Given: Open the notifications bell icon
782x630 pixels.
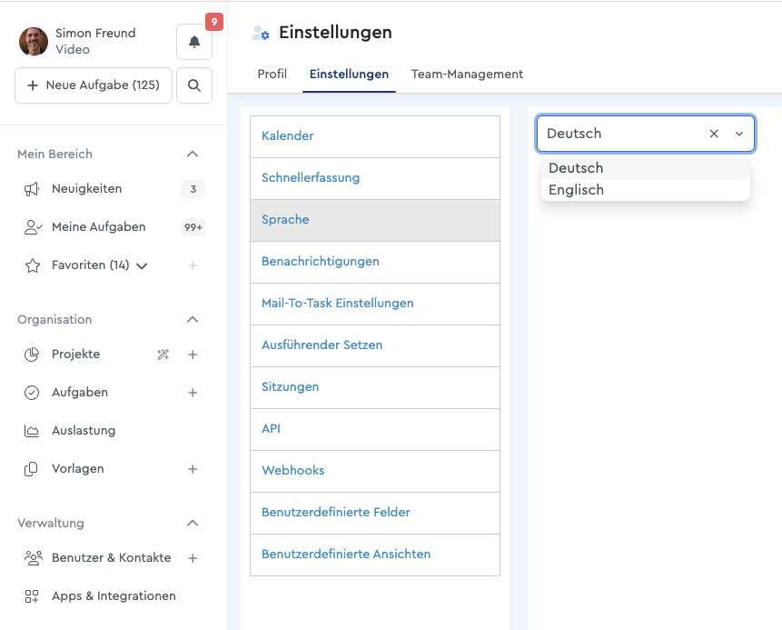Looking at the screenshot, I should 194,42.
